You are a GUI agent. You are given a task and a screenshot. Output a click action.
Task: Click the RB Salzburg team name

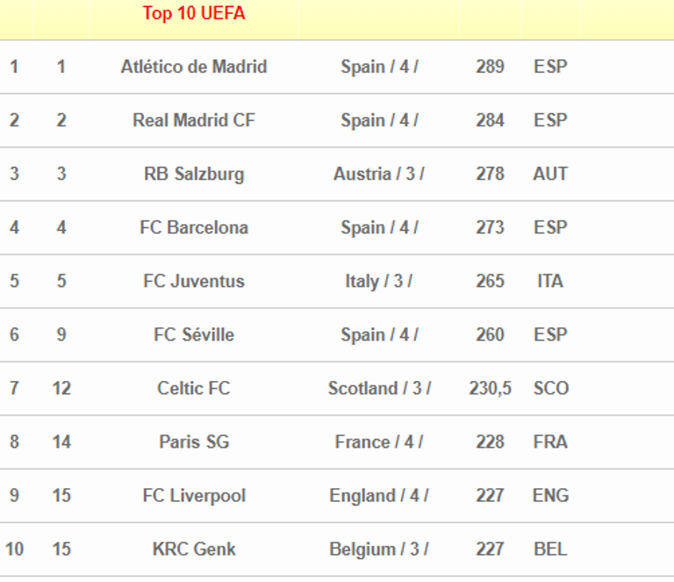[194, 174]
